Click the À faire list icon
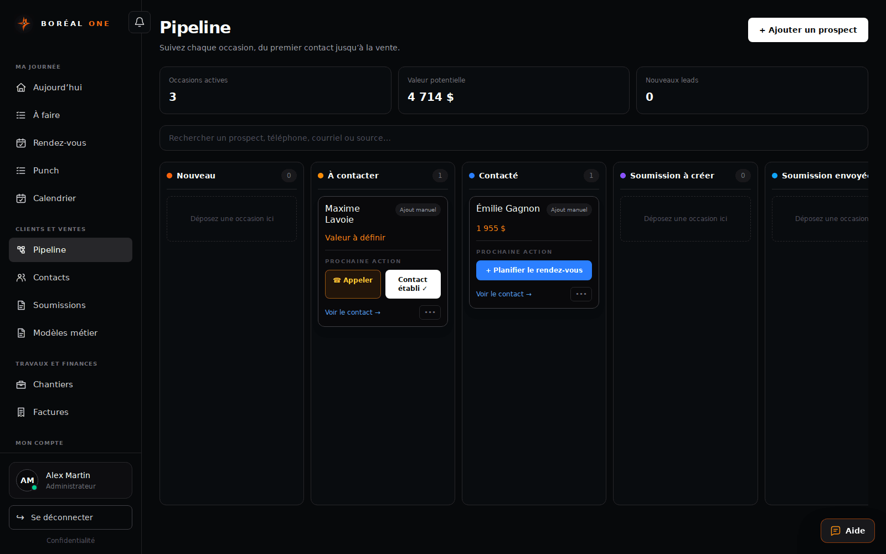Image resolution: width=886 pixels, height=554 pixels. pyautogui.click(x=21, y=115)
